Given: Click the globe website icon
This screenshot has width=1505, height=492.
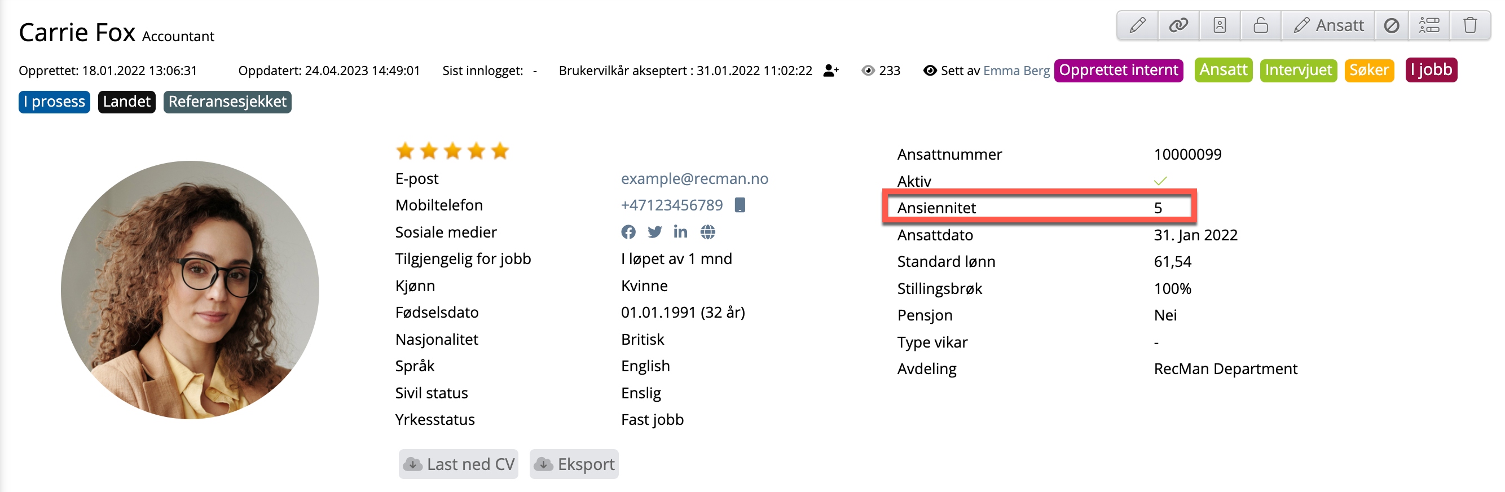Looking at the screenshot, I should 707,232.
